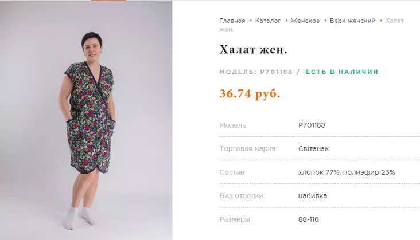This screenshot has width=420, height=240.
Task: Navigate to Верх женский breadcrumb
Action: pos(352,21)
